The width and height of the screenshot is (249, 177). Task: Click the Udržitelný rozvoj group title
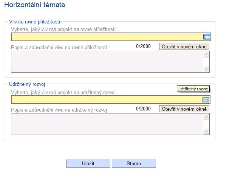27,84
